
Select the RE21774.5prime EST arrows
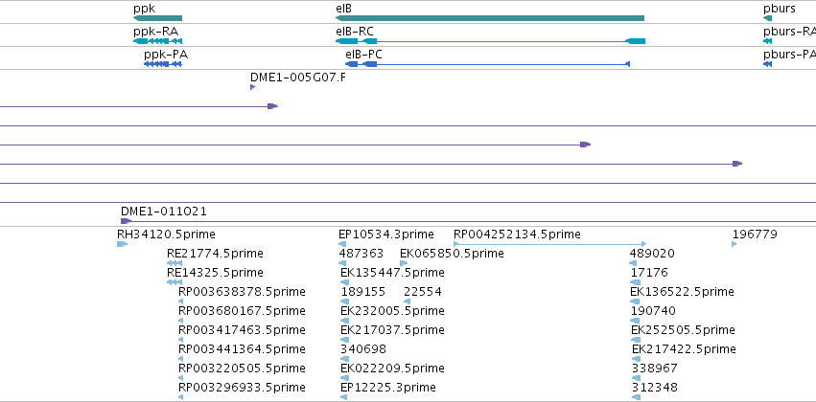[175, 263]
